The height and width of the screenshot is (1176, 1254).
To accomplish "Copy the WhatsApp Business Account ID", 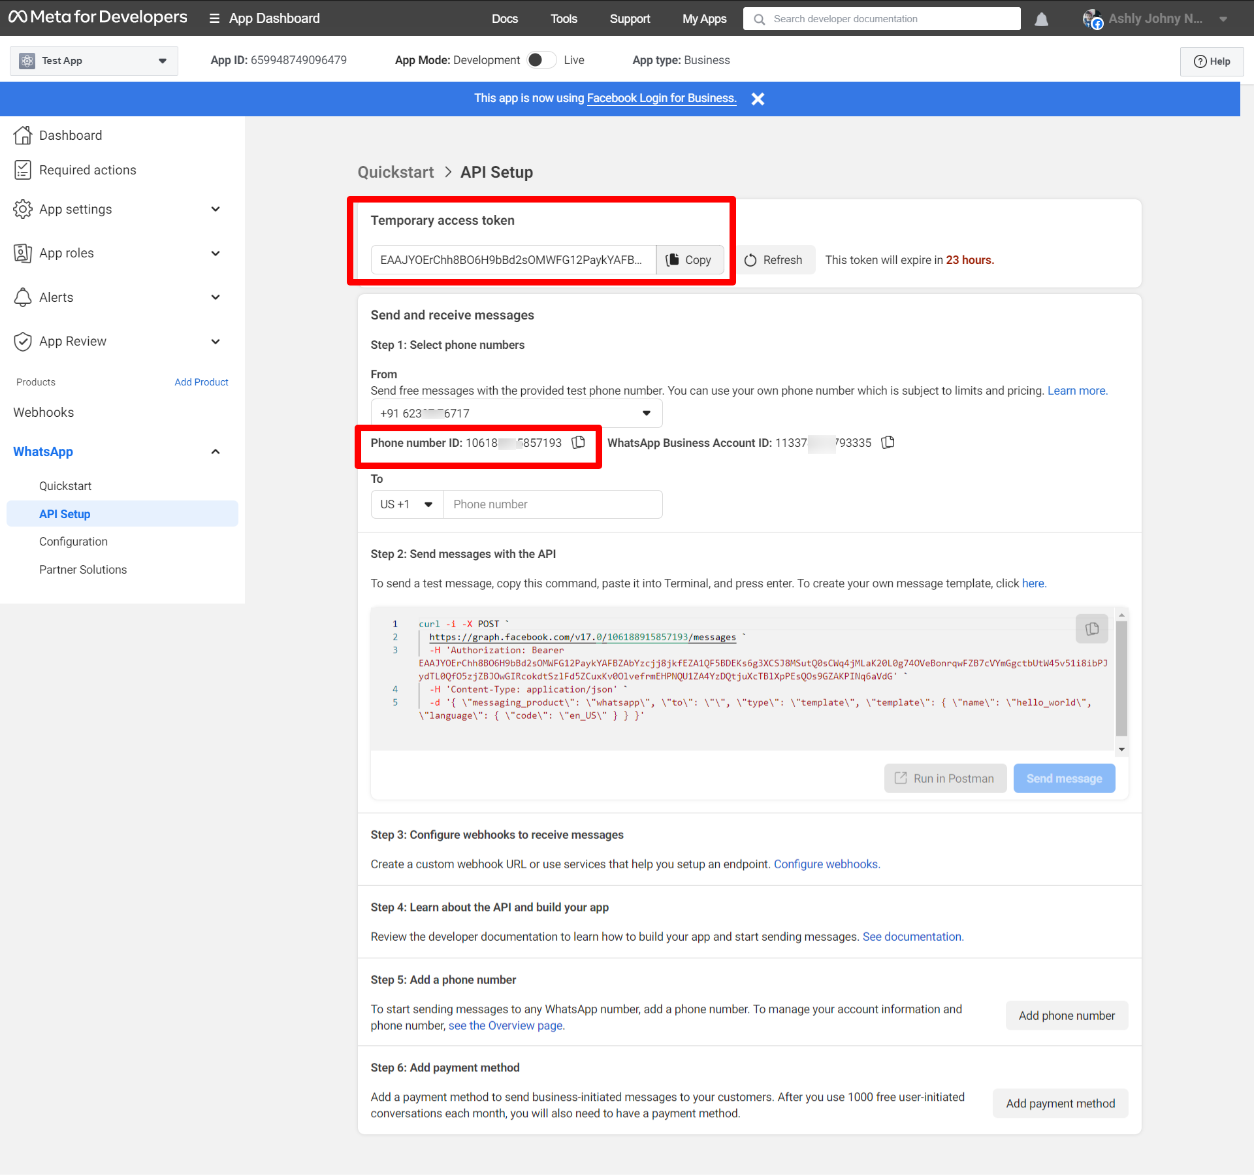I will click(x=888, y=443).
